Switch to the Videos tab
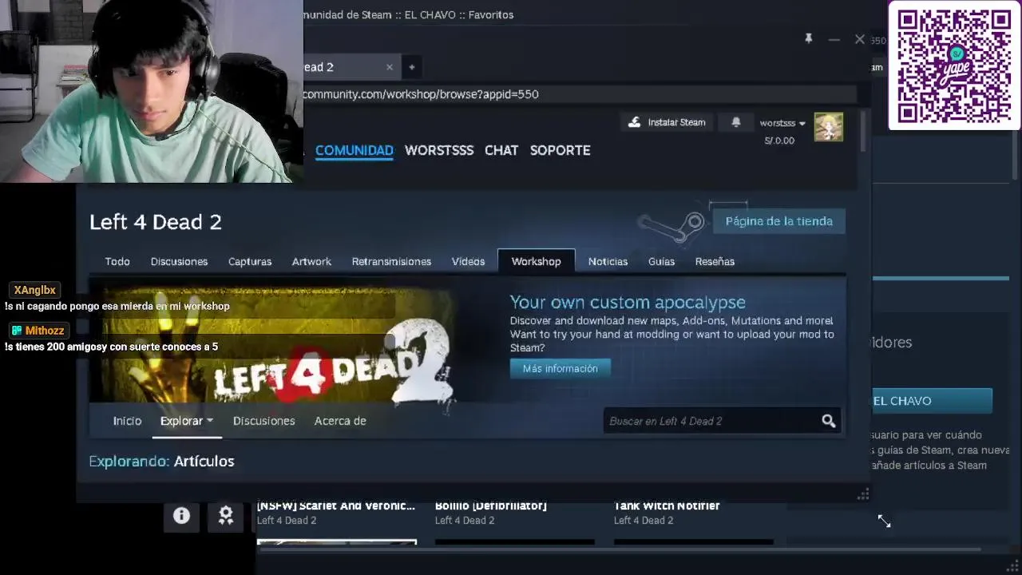The height and width of the screenshot is (575, 1022). (x=468, y=261)
